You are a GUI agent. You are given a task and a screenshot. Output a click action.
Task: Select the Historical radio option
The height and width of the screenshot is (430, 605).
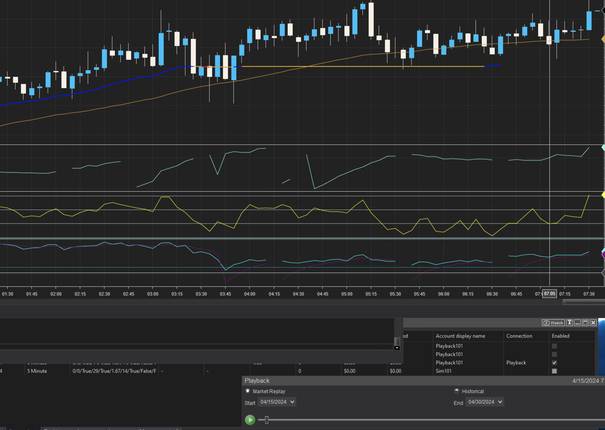tap(457, 391)
